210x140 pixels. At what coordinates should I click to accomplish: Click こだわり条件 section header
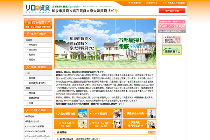click(x=38, y=111)
